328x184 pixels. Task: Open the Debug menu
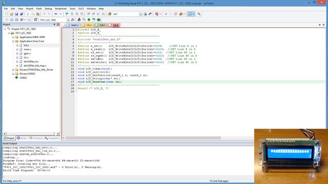[48, 9]
